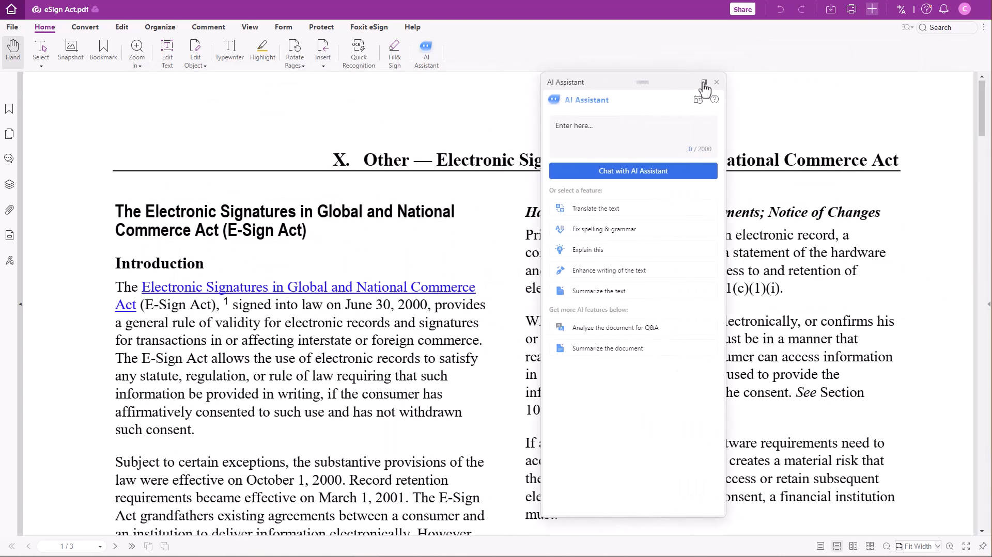
Task: Click the Snapshot tool
Action: (x=71, y=51)
